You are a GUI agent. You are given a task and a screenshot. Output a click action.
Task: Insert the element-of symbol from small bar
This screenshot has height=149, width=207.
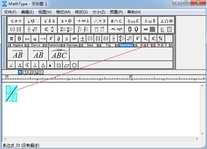click(35, 38)
